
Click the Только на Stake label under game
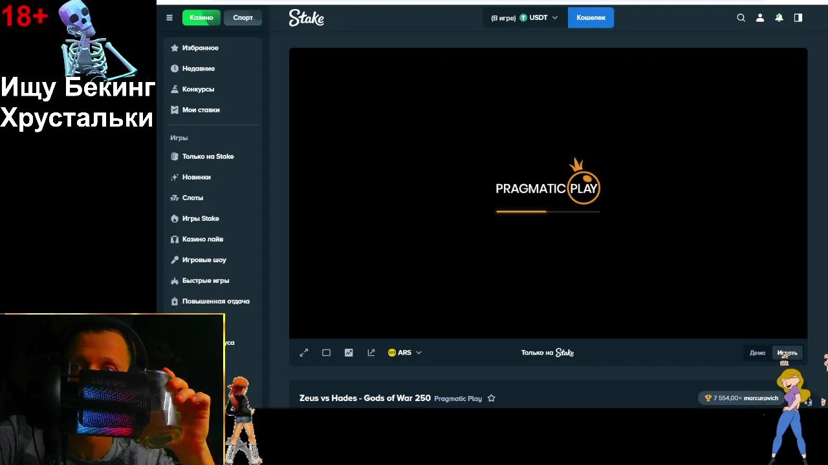point(548,353)
